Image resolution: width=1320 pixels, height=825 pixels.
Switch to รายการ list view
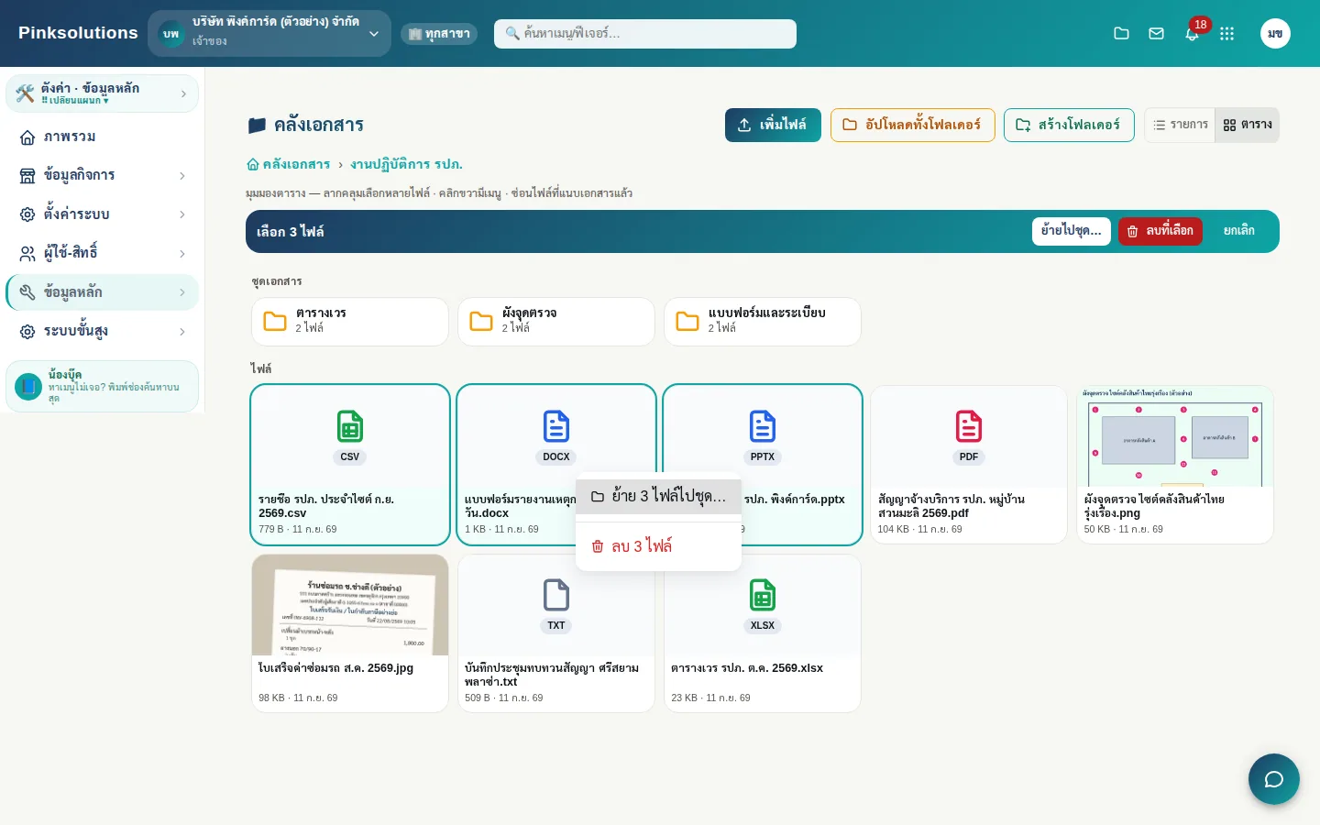coord(1181,125)
